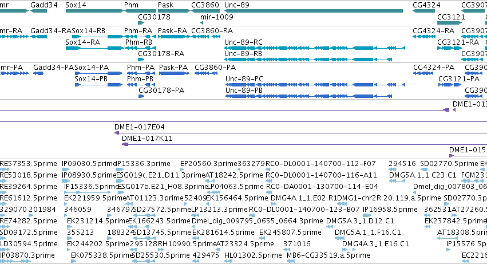Select the HL01302.5prime EST label
Viewport: 487px width, 264px height.
pos(253,255)
